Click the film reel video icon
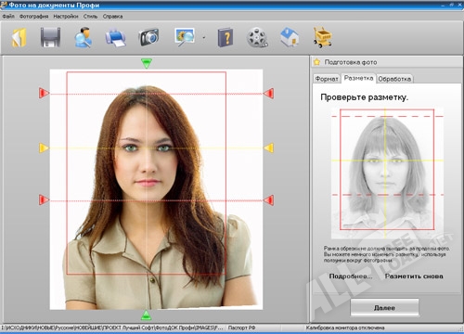 (x=257, y=37)
